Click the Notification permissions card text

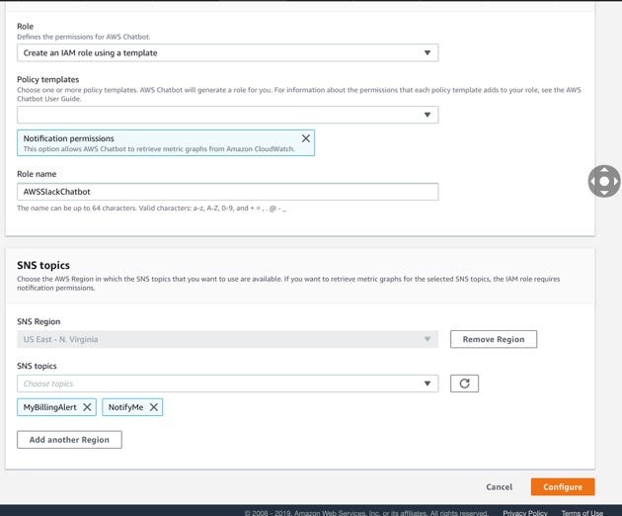69,138
